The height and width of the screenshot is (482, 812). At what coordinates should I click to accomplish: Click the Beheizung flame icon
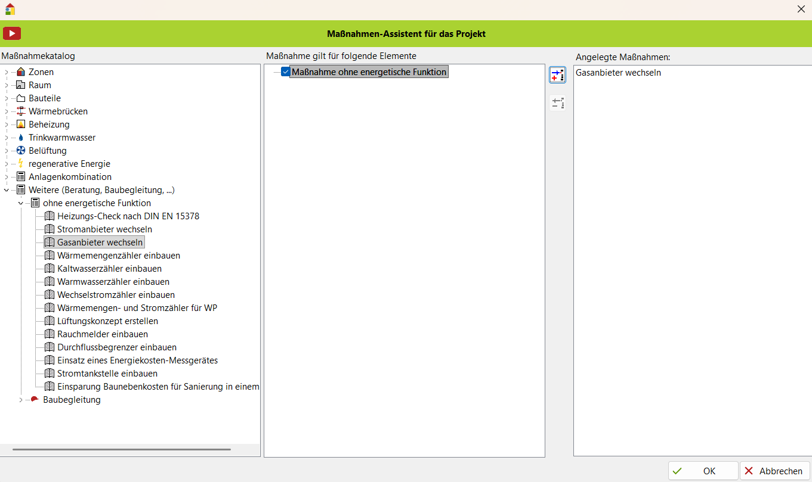click(21, 125)
